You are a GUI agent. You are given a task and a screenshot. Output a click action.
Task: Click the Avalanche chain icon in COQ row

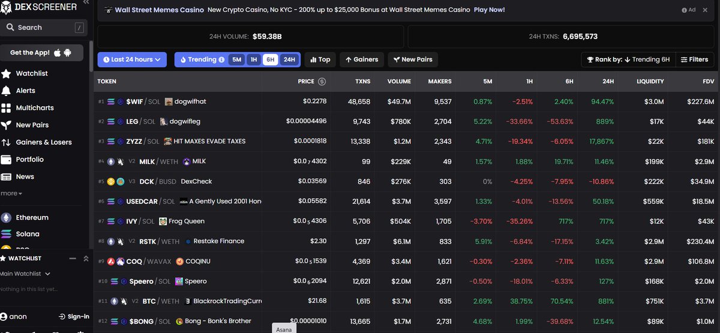point(110,262)
